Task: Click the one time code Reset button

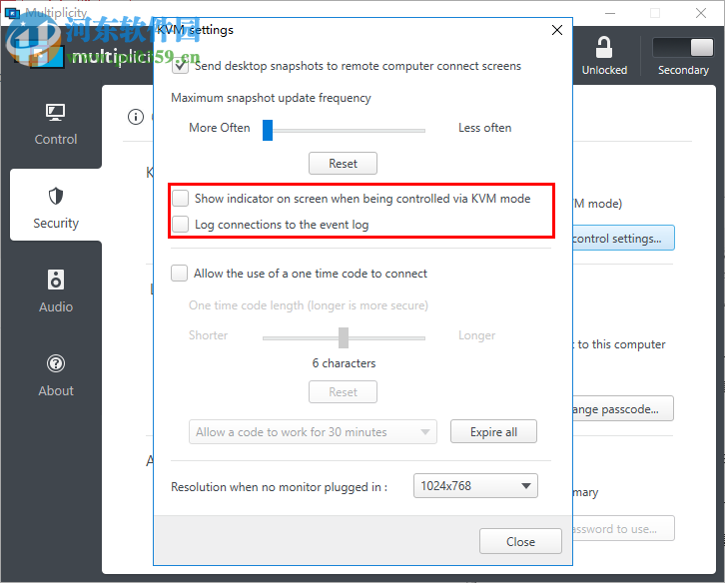Action: (x=343, y=392)
